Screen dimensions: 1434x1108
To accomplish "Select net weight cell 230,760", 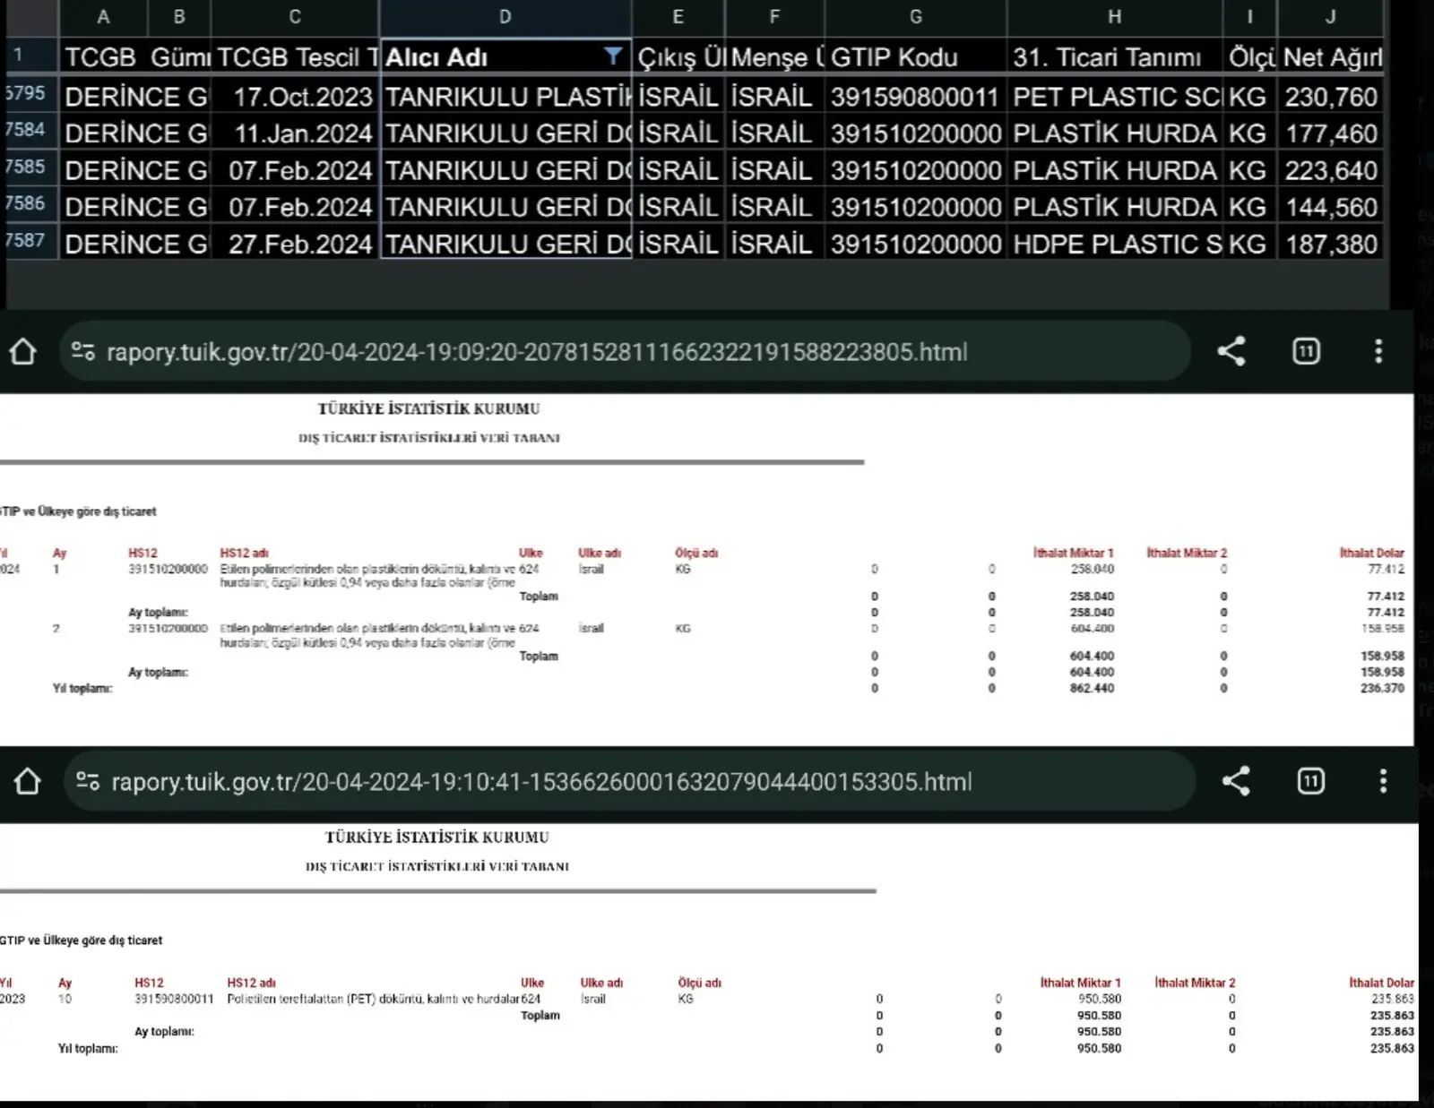I will pyautogui.click(x=1330, y=97).
